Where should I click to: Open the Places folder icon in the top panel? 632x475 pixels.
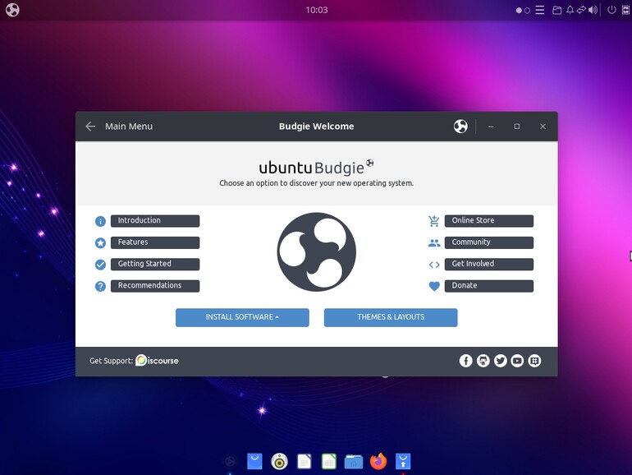[x=556, y=10]
